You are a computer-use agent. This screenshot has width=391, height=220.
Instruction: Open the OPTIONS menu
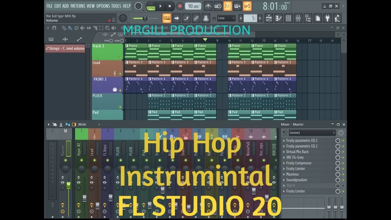click(103, 6)
